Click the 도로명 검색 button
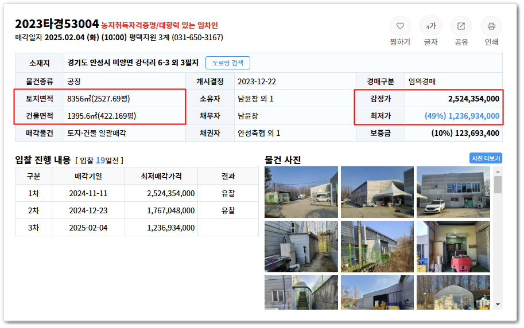The height and width of the screenshot is (328, 524). click(x=228, y=63)
